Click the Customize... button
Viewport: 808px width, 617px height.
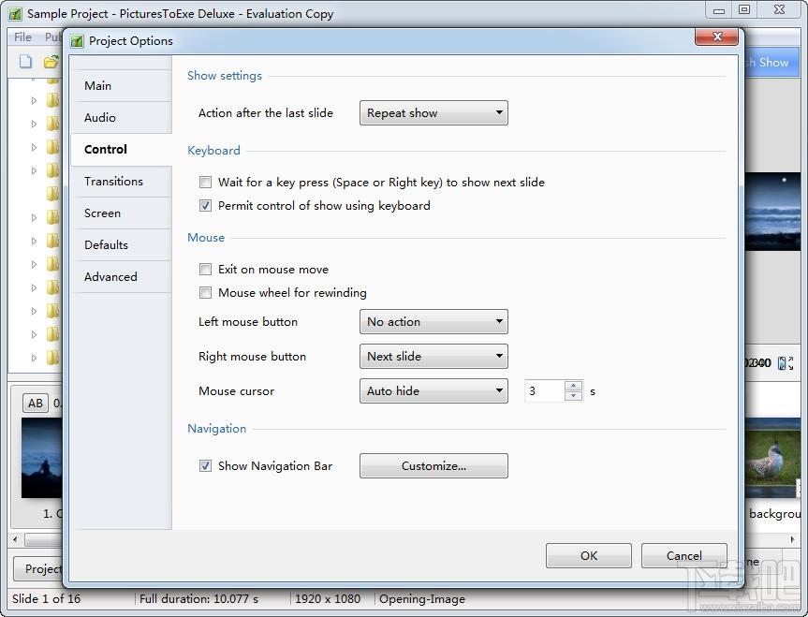433,466
